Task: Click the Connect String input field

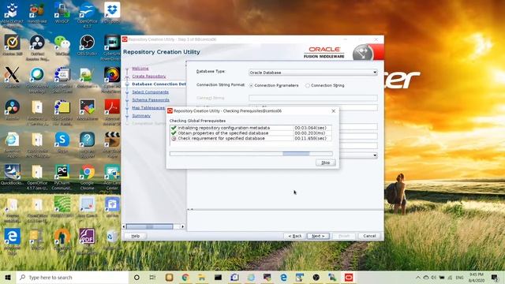Action: pos(312,98)
